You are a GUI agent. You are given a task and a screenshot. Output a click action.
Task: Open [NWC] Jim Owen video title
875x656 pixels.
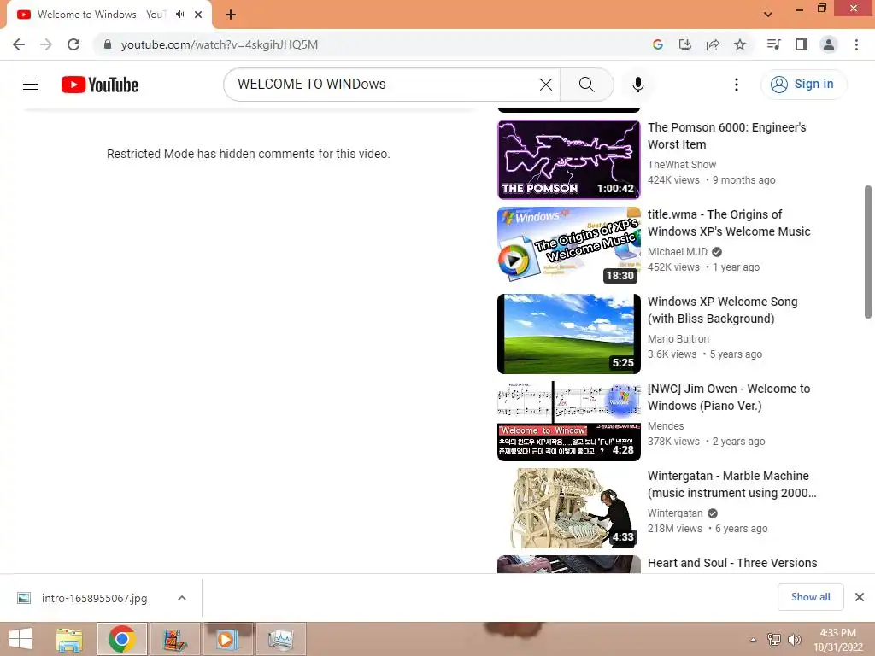[x=729, y=396]
